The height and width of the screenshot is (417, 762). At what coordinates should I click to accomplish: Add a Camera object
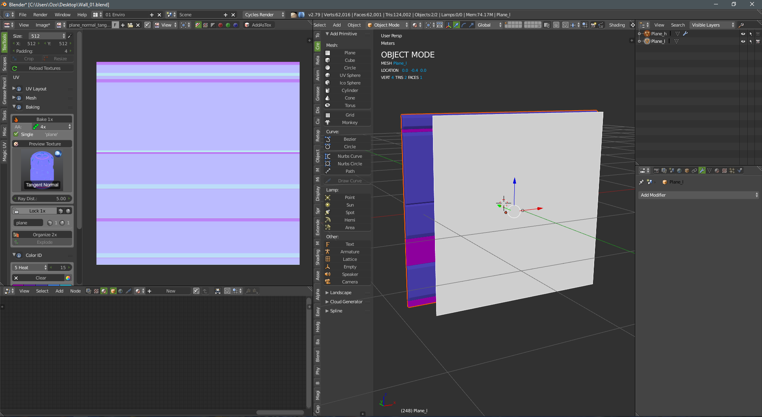coord(348,282)
